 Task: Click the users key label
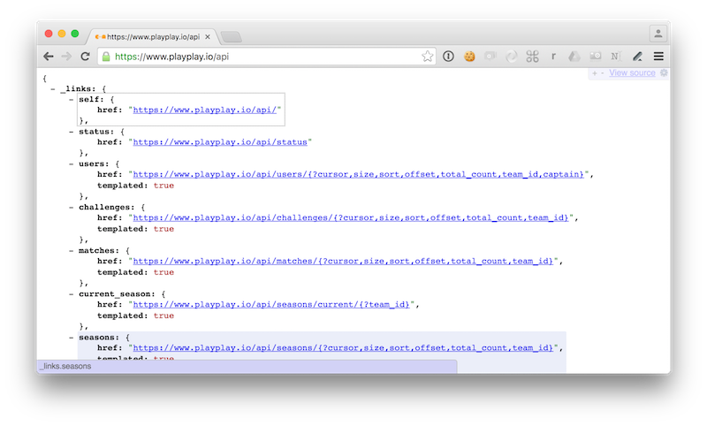coord(94,164)
